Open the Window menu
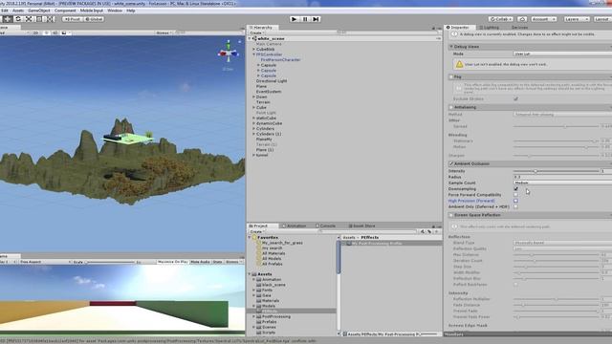 (115, 11)
